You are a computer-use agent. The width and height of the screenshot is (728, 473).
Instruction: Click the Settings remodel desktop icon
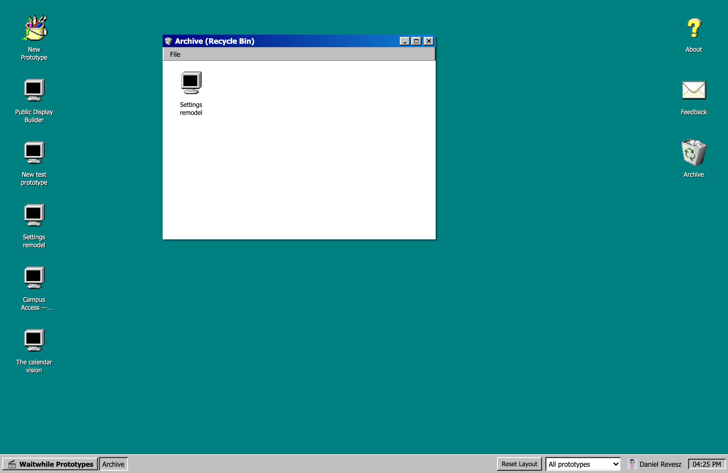[34, 226]
